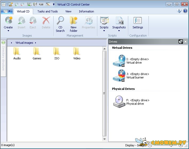The width and height of the screenshot is (189, 149).
Task: Open the Settings checklist icon
Action: click(x=138, y=20)
